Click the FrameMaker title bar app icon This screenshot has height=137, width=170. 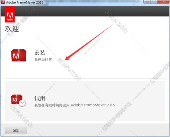click(3, 2)
